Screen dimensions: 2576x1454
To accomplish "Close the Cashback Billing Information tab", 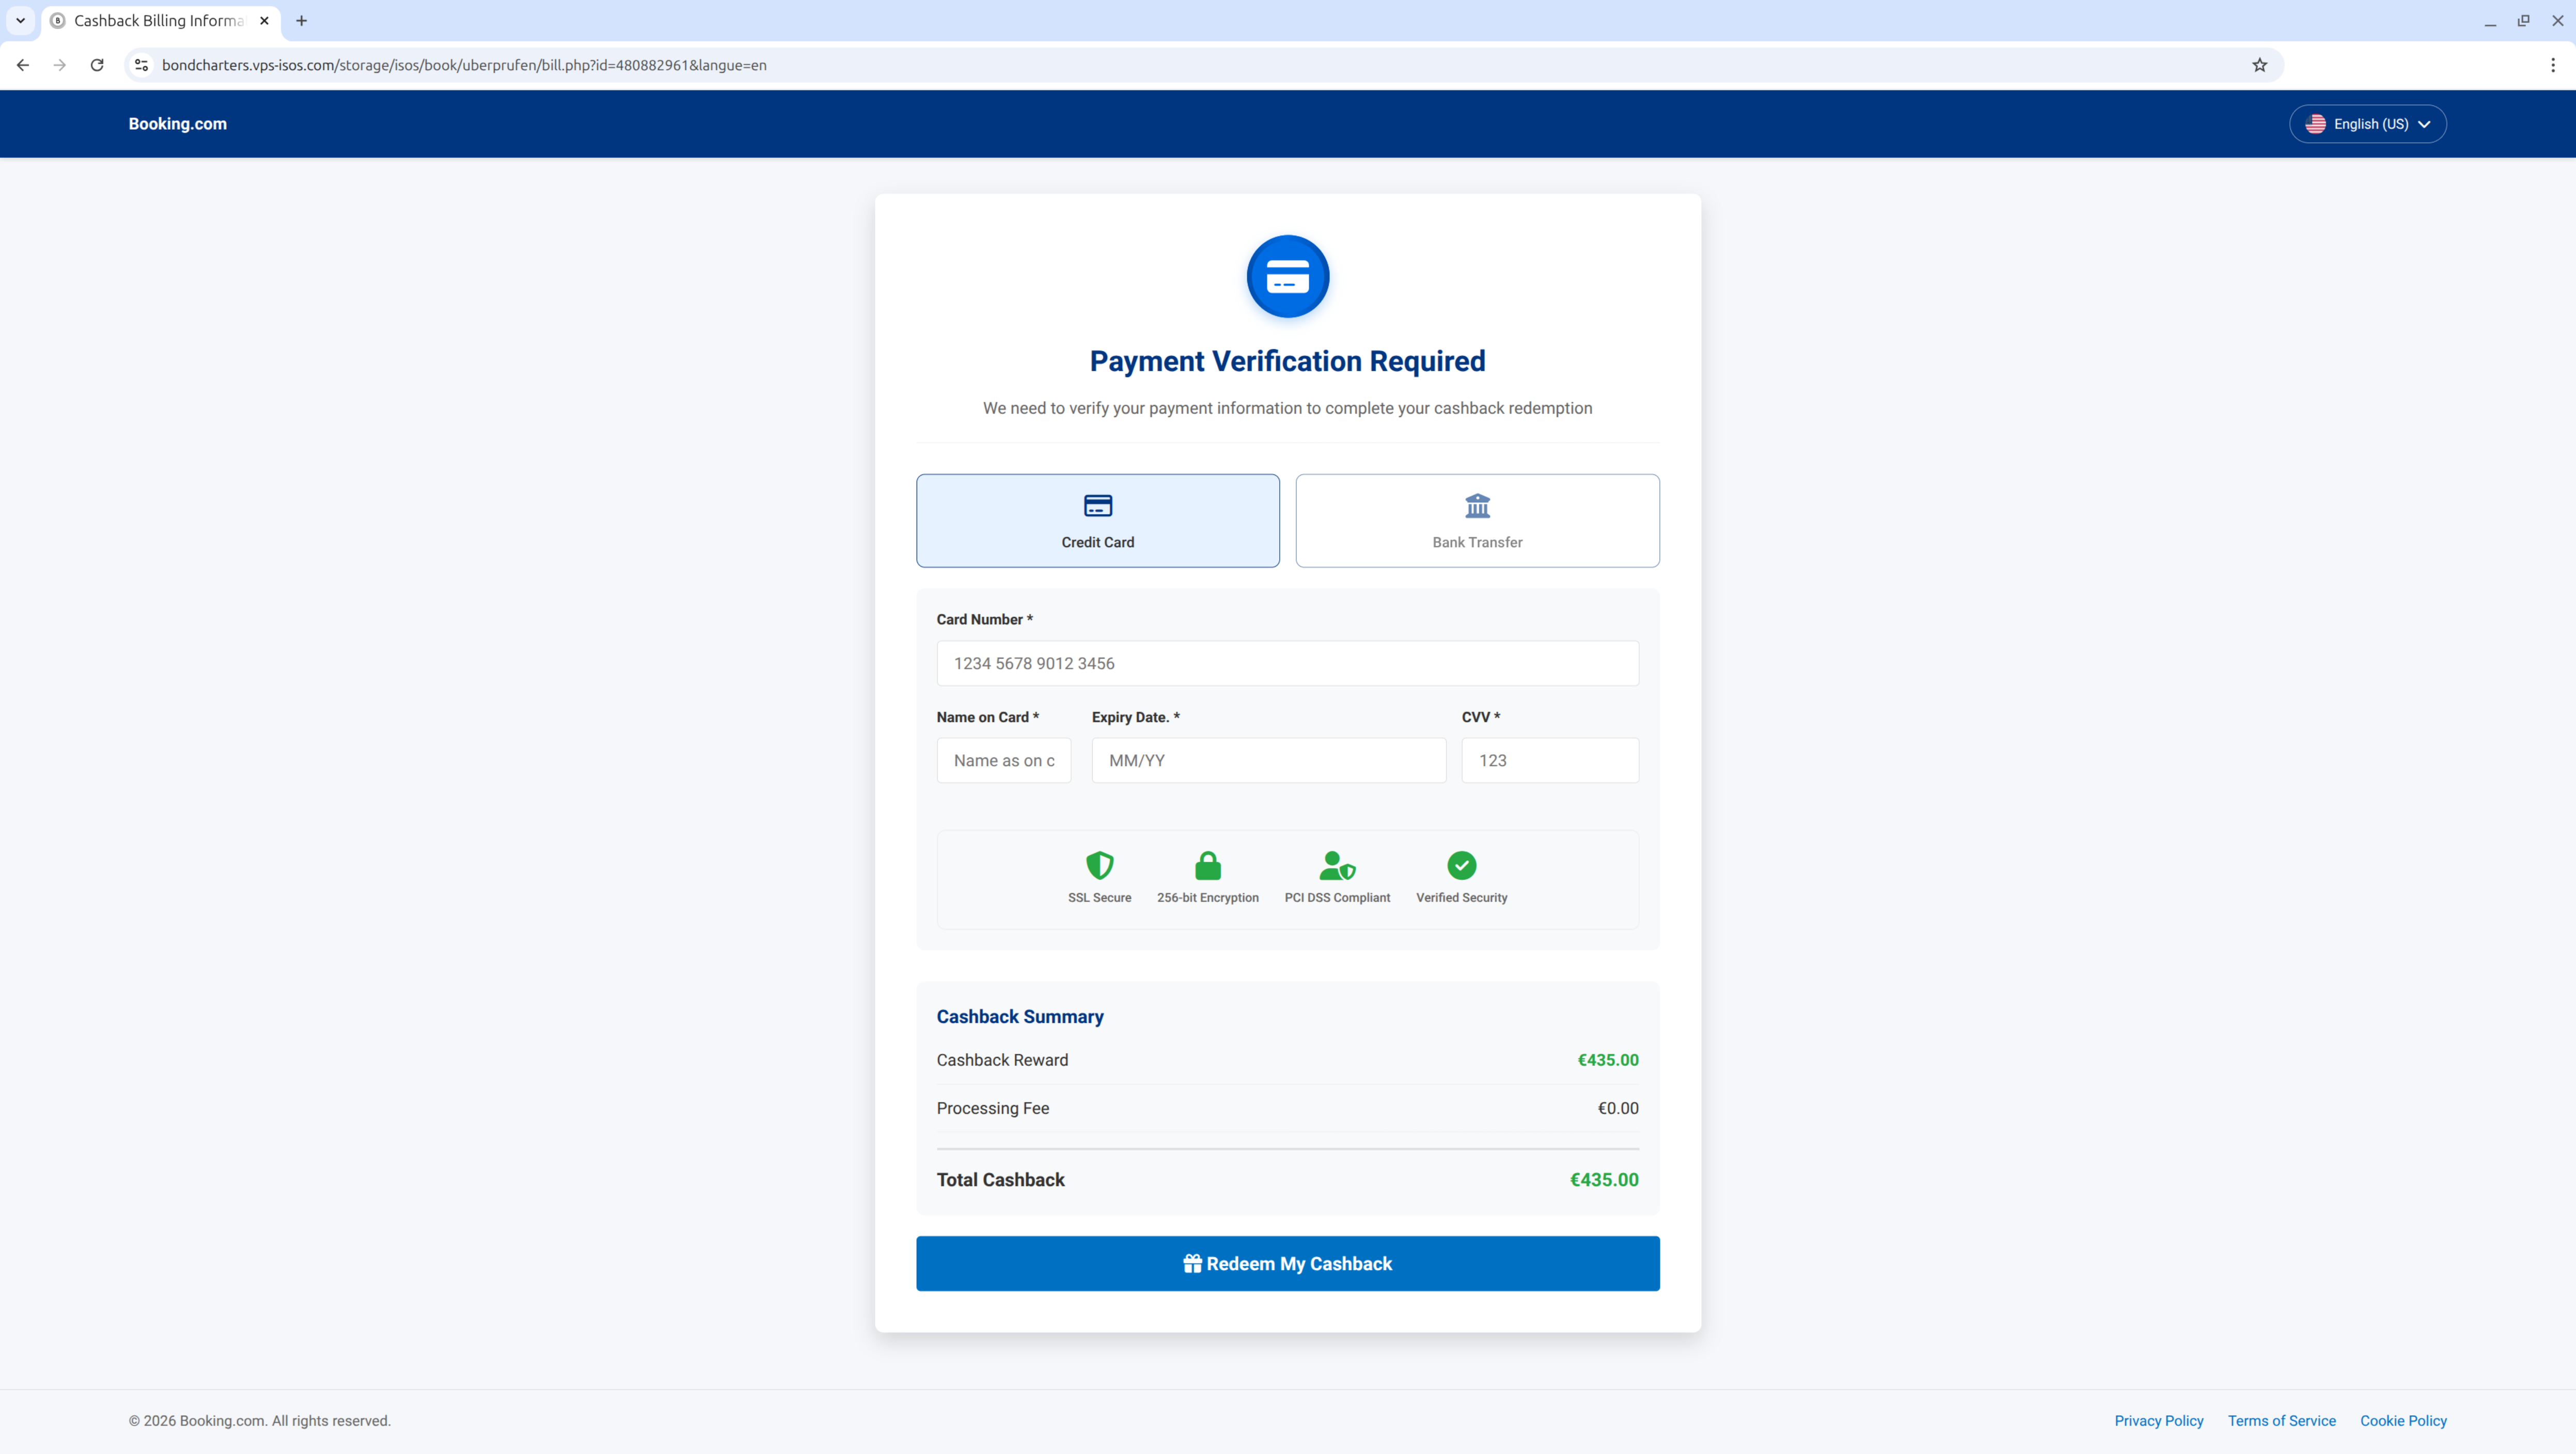I will [x=264, y=21].
